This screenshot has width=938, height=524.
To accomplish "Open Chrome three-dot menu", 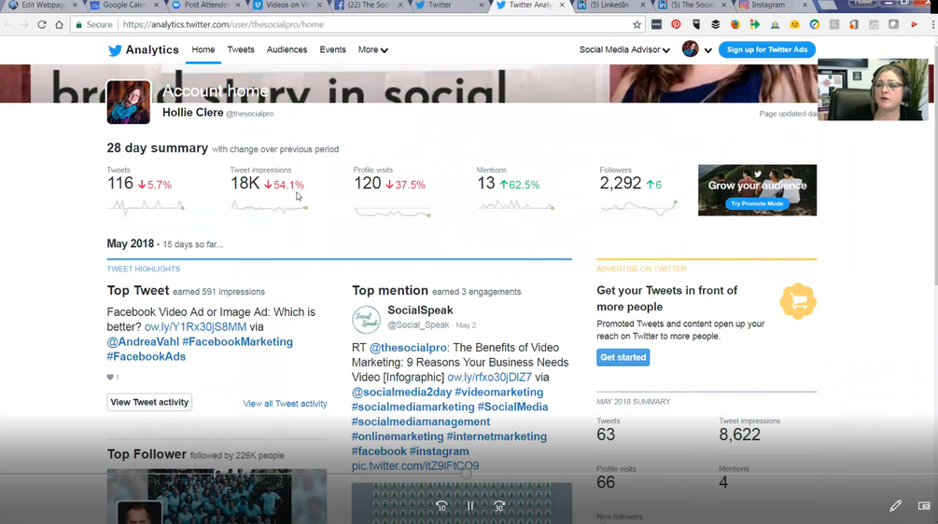I will pyautogui.click(x=932, y=24).
